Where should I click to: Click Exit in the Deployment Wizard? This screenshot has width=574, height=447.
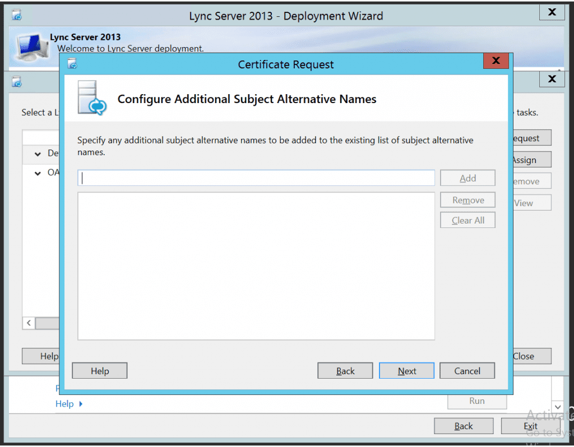point(530,426)
